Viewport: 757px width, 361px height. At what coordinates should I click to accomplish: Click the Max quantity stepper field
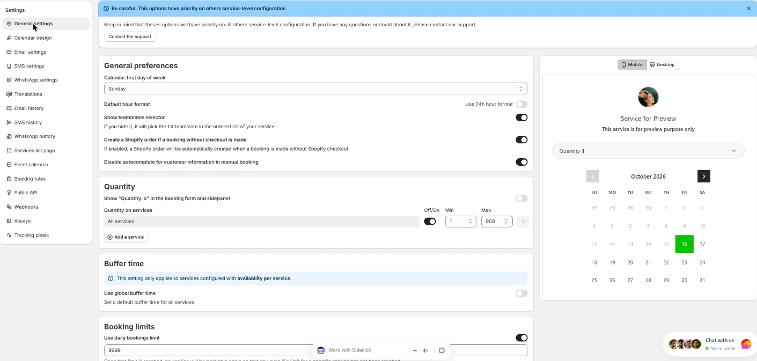pyautogui.click(x=497, y=222)
